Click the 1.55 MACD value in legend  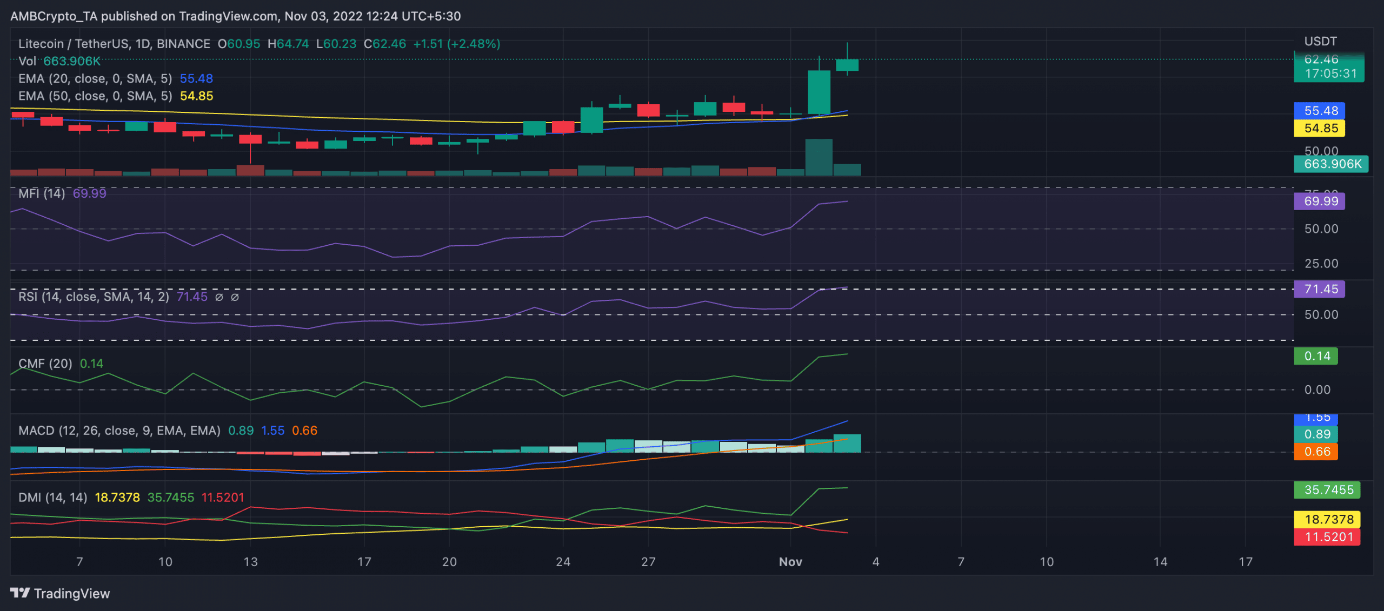pos(272,431)
